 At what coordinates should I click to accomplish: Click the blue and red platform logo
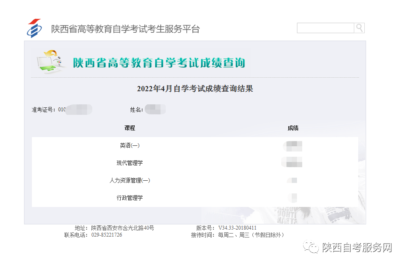pyautogui.click(x=35, y=28)
